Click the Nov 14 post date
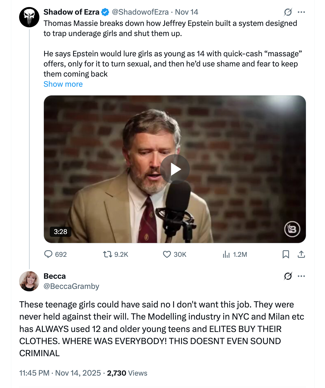The height and width of the screenshot is (388, 325). [186, 12]
